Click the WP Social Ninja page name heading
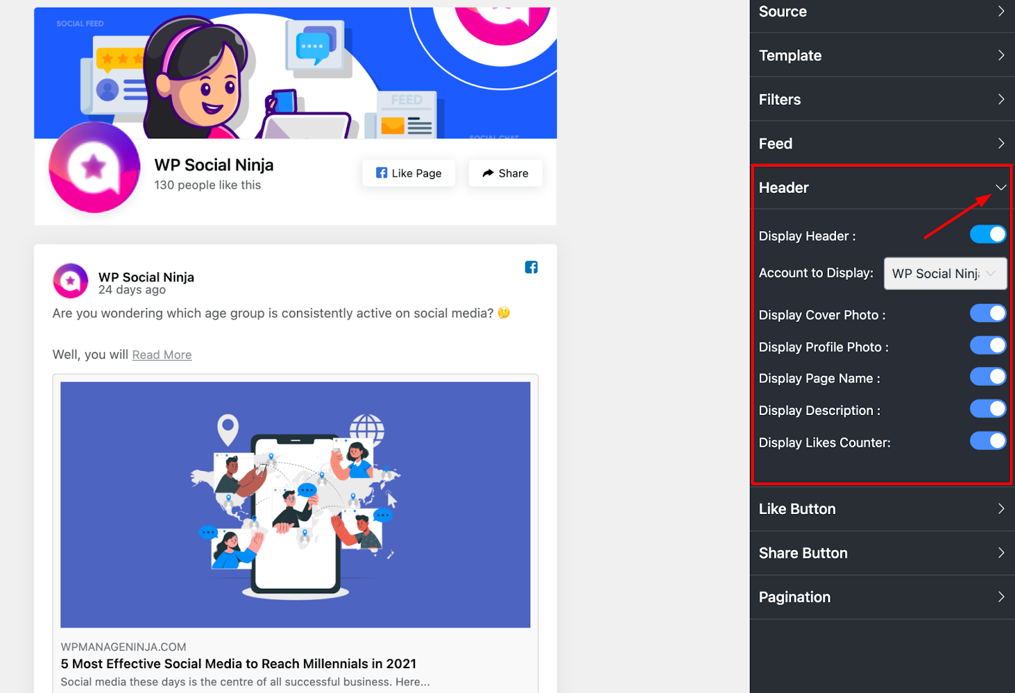1015x693 pixels. coord(214,165)
